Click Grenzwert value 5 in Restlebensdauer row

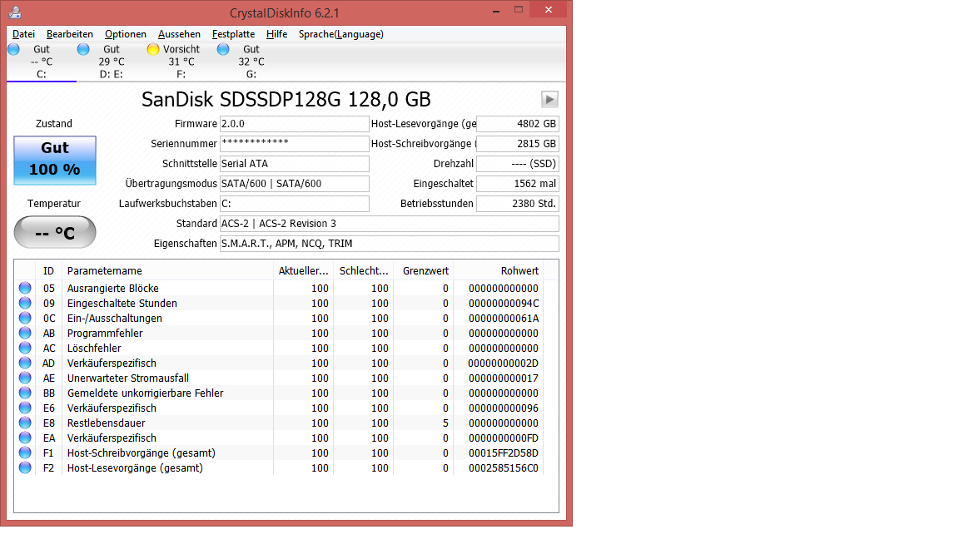pyautogui.click(x=445, y=423)
